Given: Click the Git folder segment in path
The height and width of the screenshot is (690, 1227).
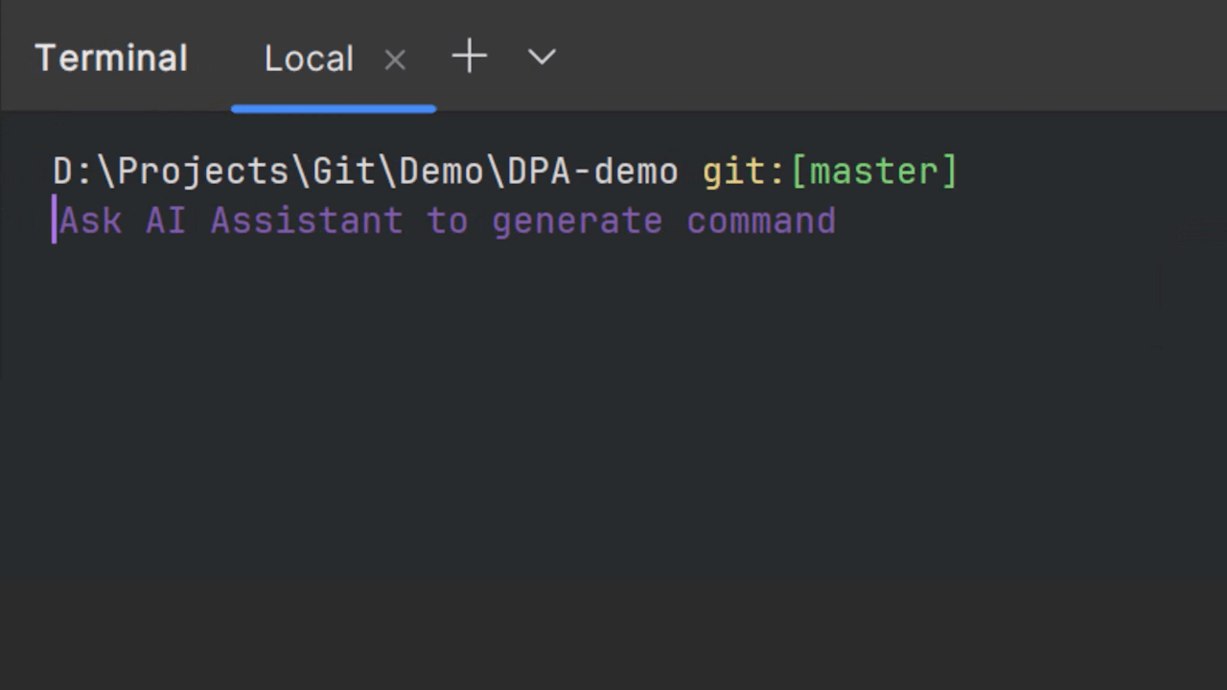Looking at the screenshot, I should point(344,172).
